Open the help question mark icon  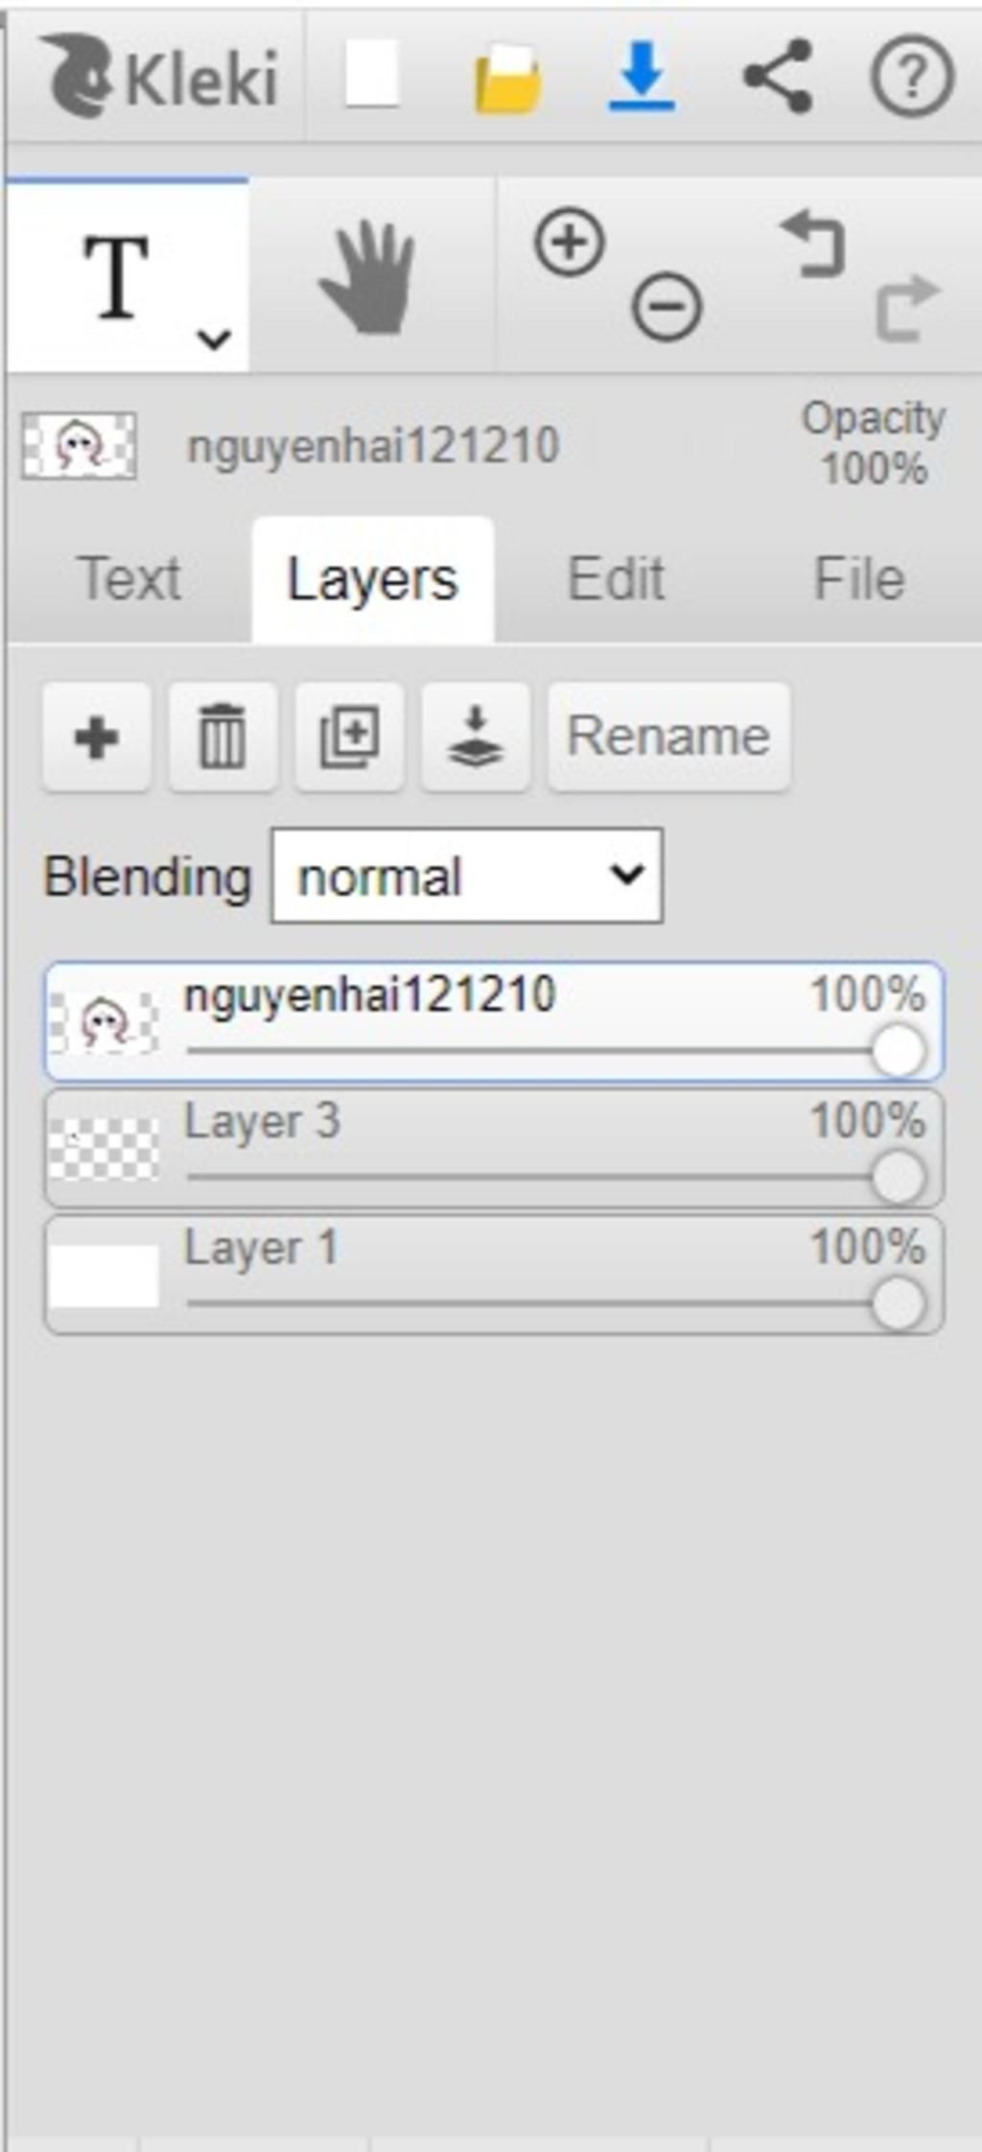pyautogui.click(x=912, y=76)
